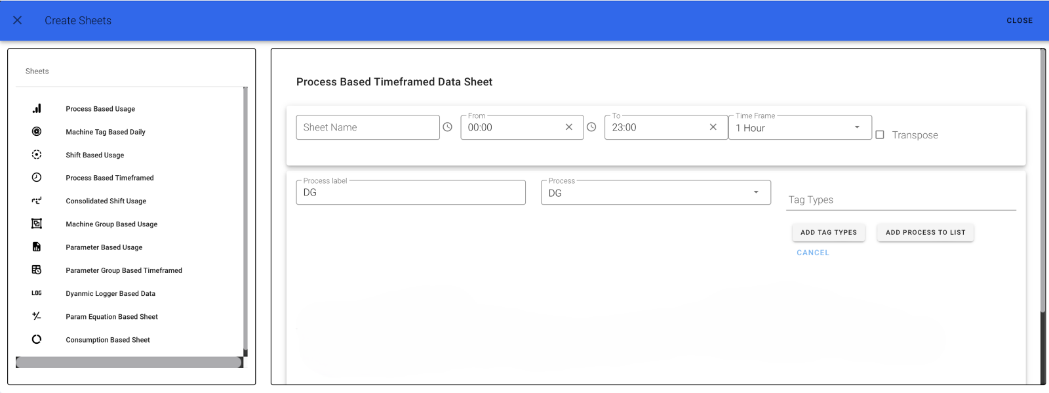Expand the Process dropdown showing DG

[x=656, y=192]
